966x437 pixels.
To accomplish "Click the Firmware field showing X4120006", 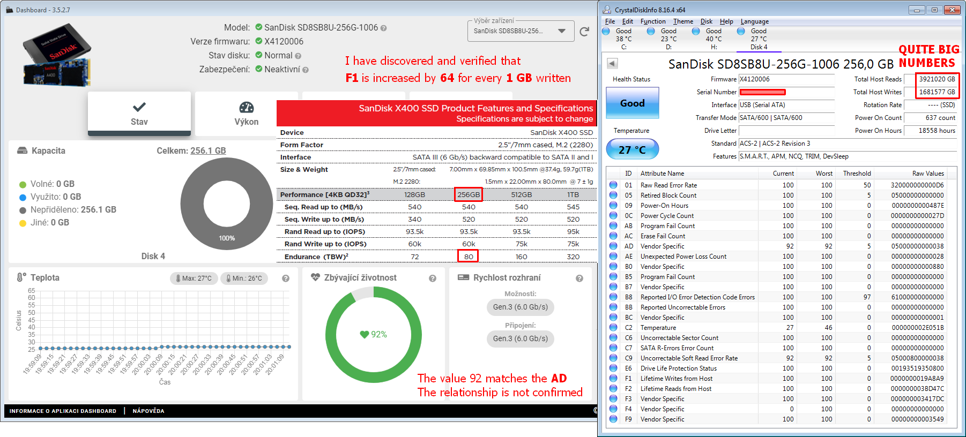I will pyautogui.click(x=786, y=79).
